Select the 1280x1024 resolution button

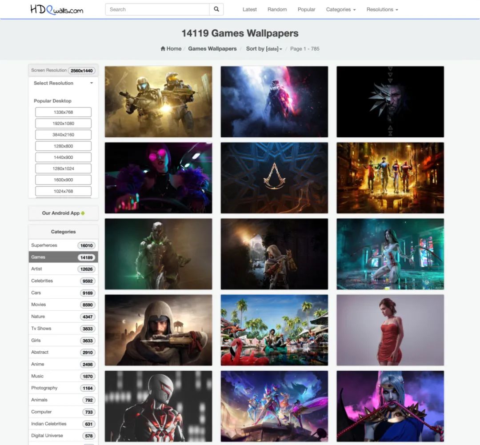tap(64, 169)
